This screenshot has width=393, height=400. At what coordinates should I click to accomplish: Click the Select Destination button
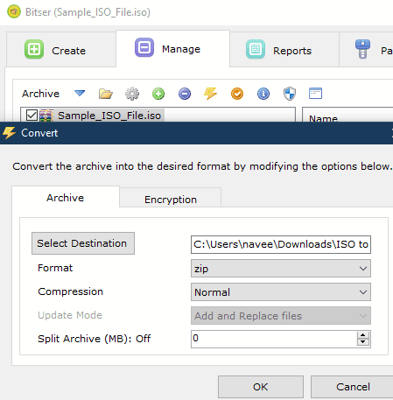[83, 243]
